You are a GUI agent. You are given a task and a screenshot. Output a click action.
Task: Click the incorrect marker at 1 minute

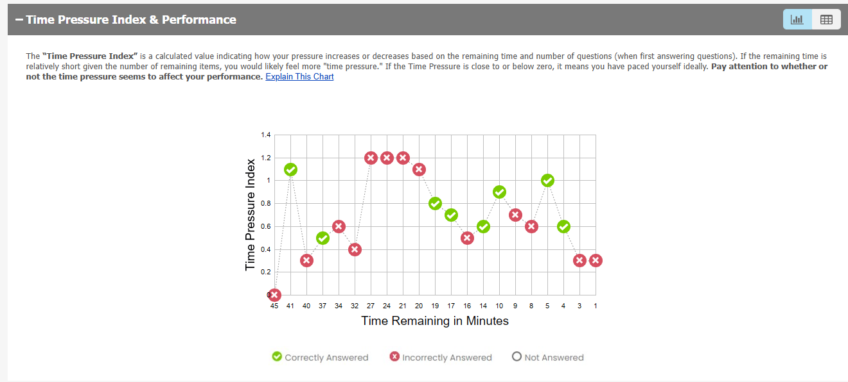pyautogui.click(x=596, y=260)
